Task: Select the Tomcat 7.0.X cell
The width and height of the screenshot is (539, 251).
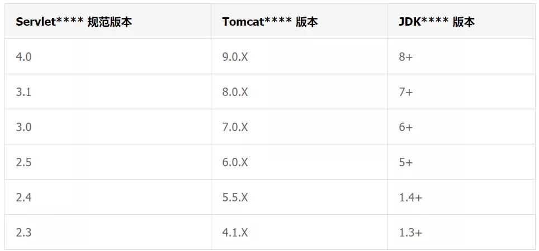Action: [299, 127]
